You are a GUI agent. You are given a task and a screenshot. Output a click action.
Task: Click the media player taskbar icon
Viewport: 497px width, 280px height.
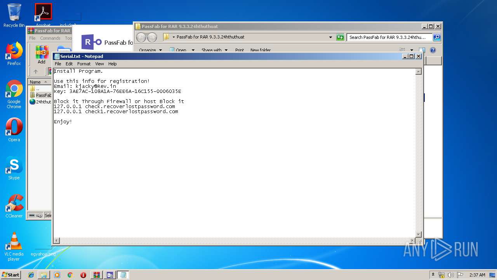pyautogui.click(x=57, y=275)
